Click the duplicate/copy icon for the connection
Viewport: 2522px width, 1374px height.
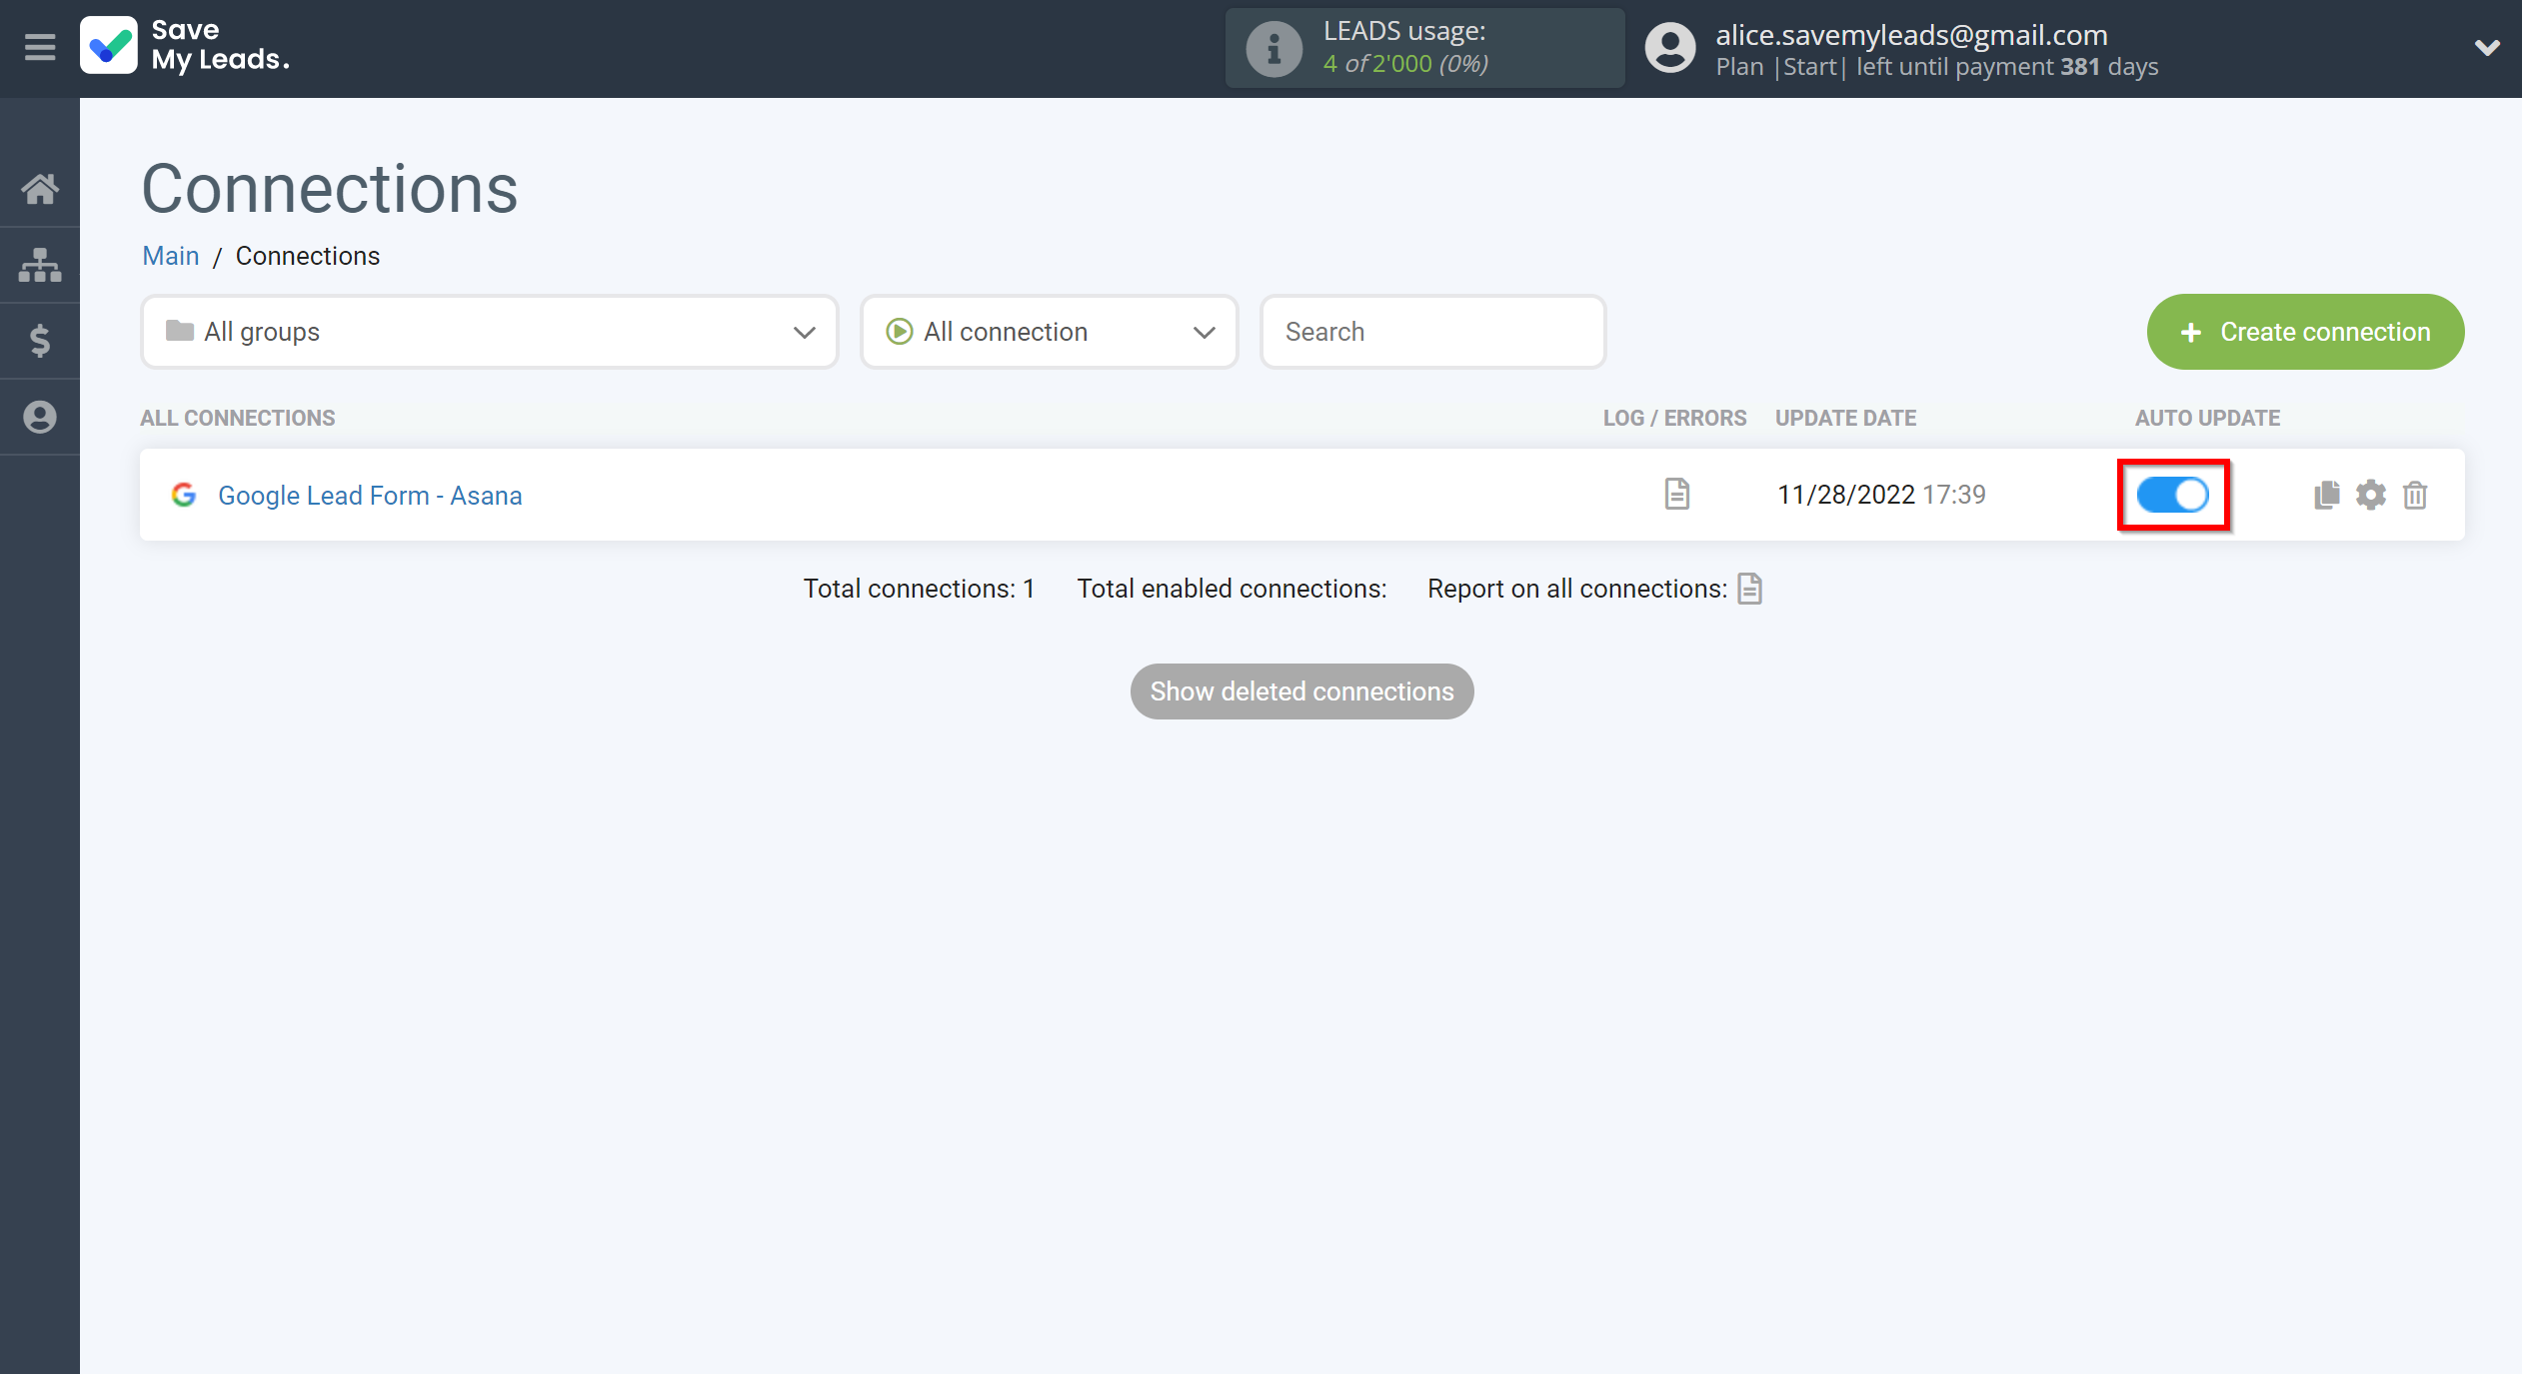pos(2326,494)
